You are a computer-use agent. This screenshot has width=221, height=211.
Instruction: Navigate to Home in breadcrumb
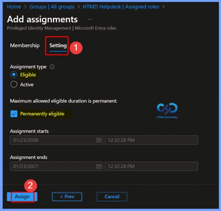[14, 6]
